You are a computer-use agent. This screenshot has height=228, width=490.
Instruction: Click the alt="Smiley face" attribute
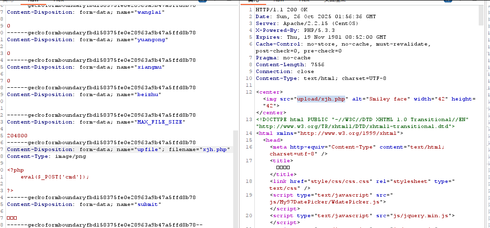click(381, 99)
